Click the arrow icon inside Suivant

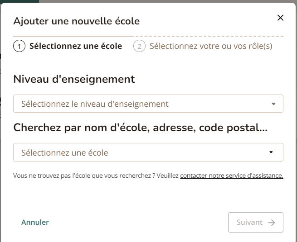[x=272, y=223]
